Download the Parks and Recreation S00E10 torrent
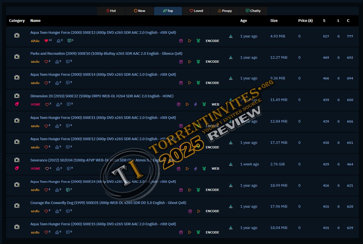This screenshot has width=363, height=244. click(231, 58)
